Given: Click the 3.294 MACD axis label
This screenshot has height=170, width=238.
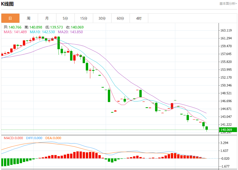Looking at the screenshot, I should coord(224,143).
